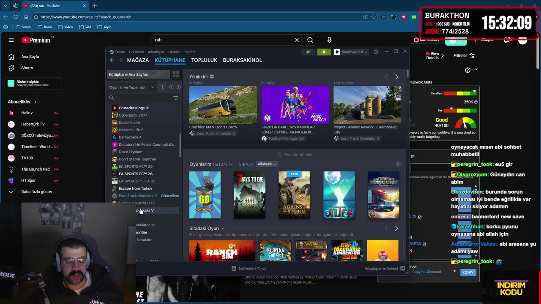Open Steam library advanced filter options

[x=176, y=98]
